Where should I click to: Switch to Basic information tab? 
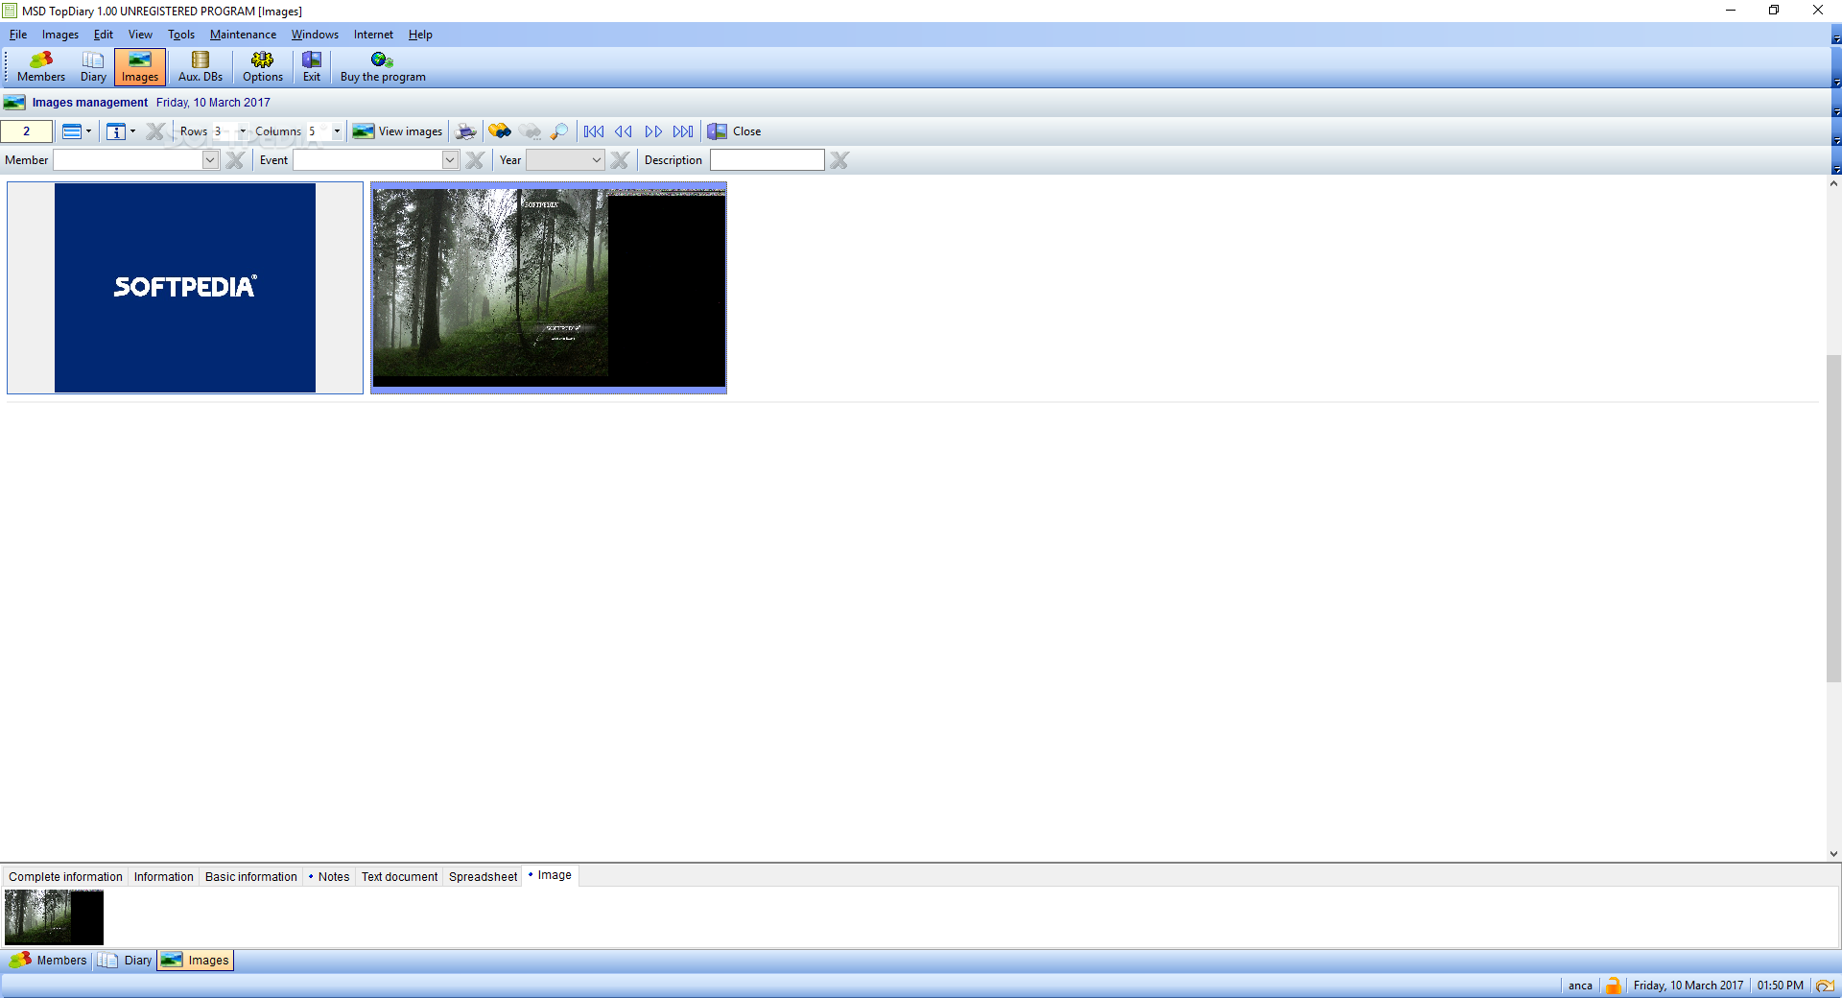pyautogui.click(x=251, y=877)
